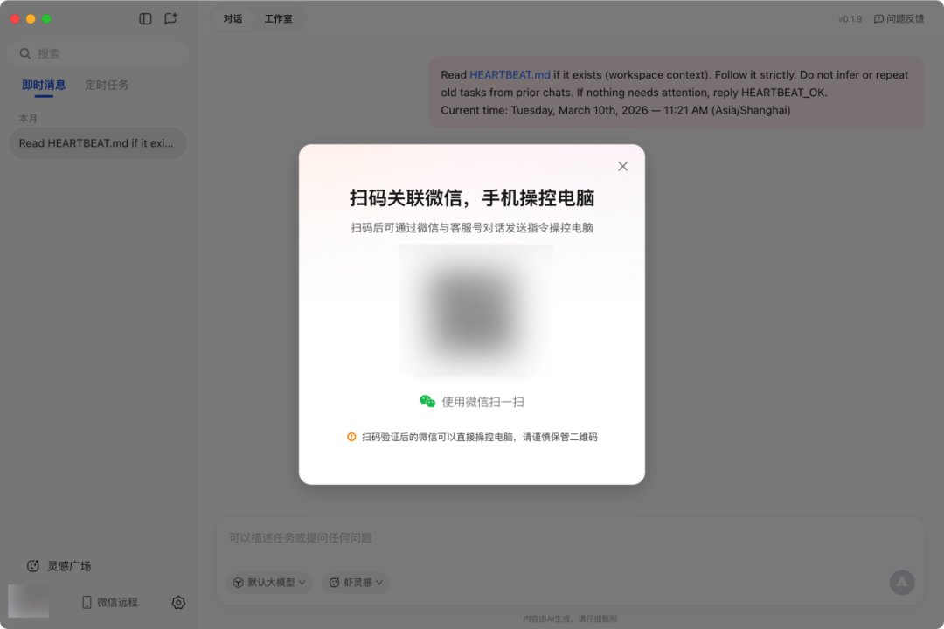The width and height of the screenshot is (944, 629).
Task: Open settings via the gear icon
Action: pyautogui.click(x=178, y=602)
